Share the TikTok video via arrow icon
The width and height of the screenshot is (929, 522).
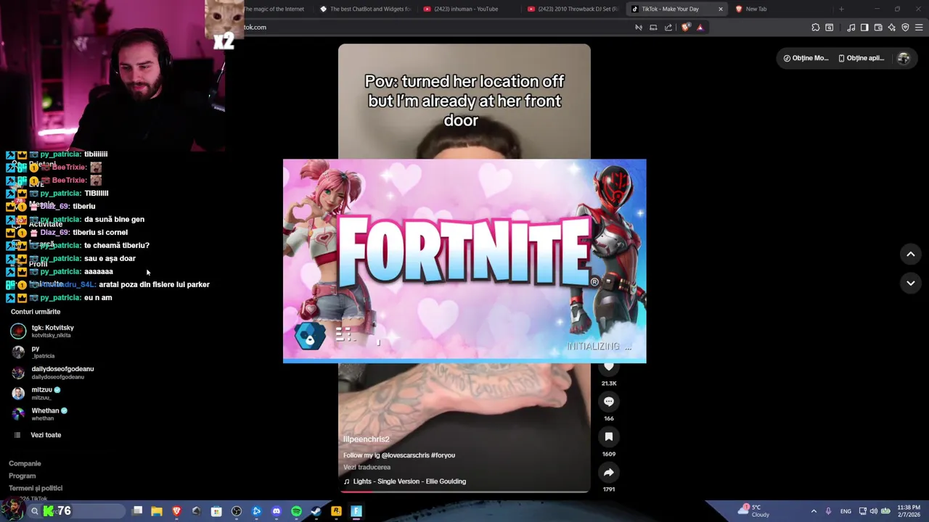[609, 472]
